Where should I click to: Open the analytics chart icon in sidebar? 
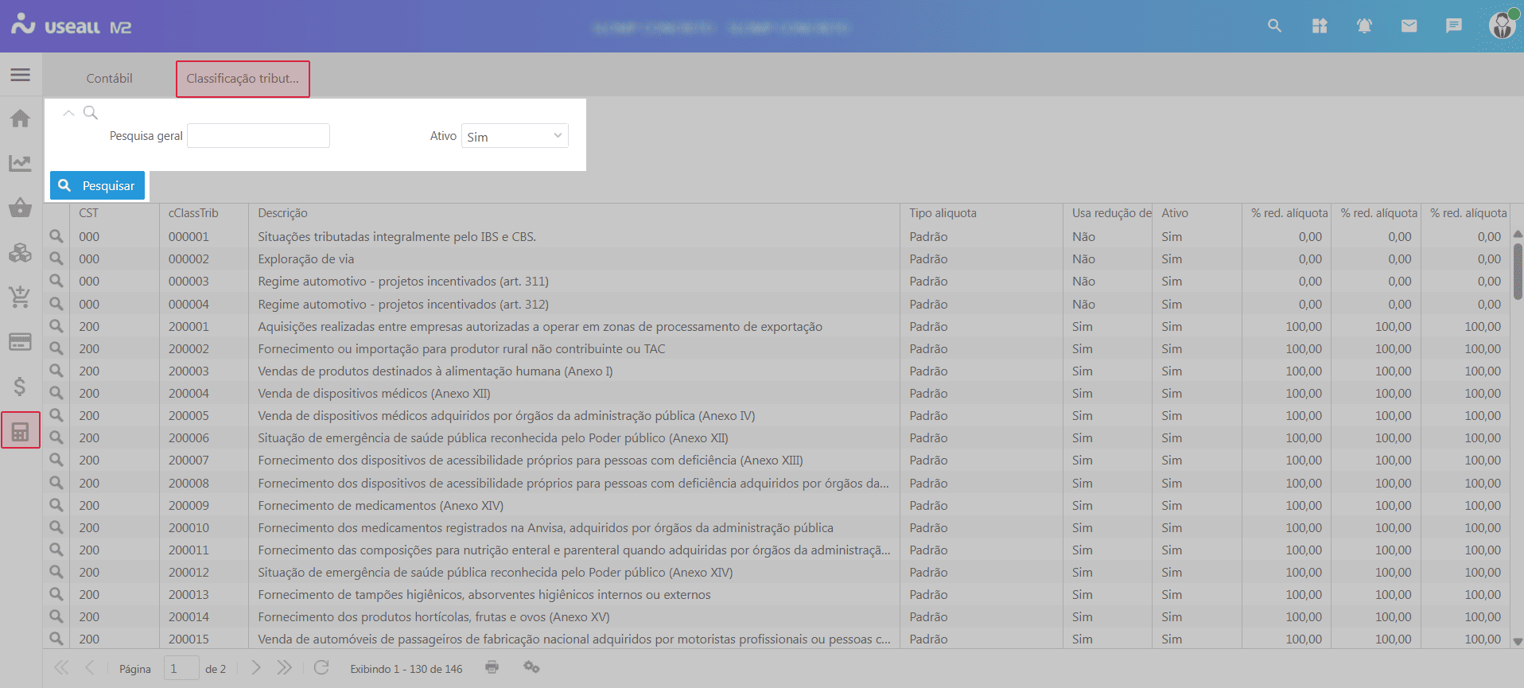coord(20,163)
